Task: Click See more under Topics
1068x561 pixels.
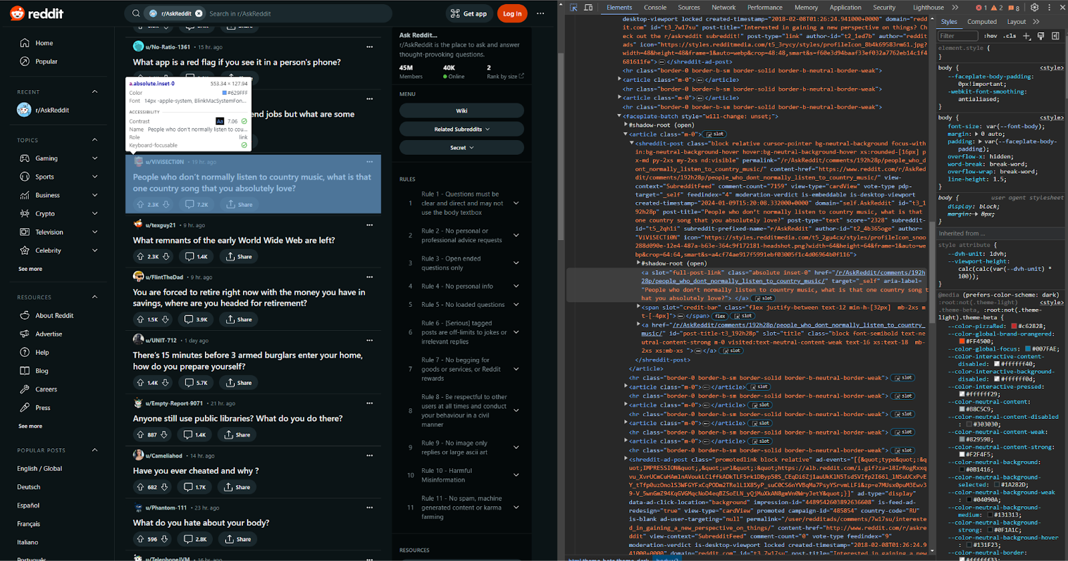Action: pyautogui.click(x=30, y=269)
